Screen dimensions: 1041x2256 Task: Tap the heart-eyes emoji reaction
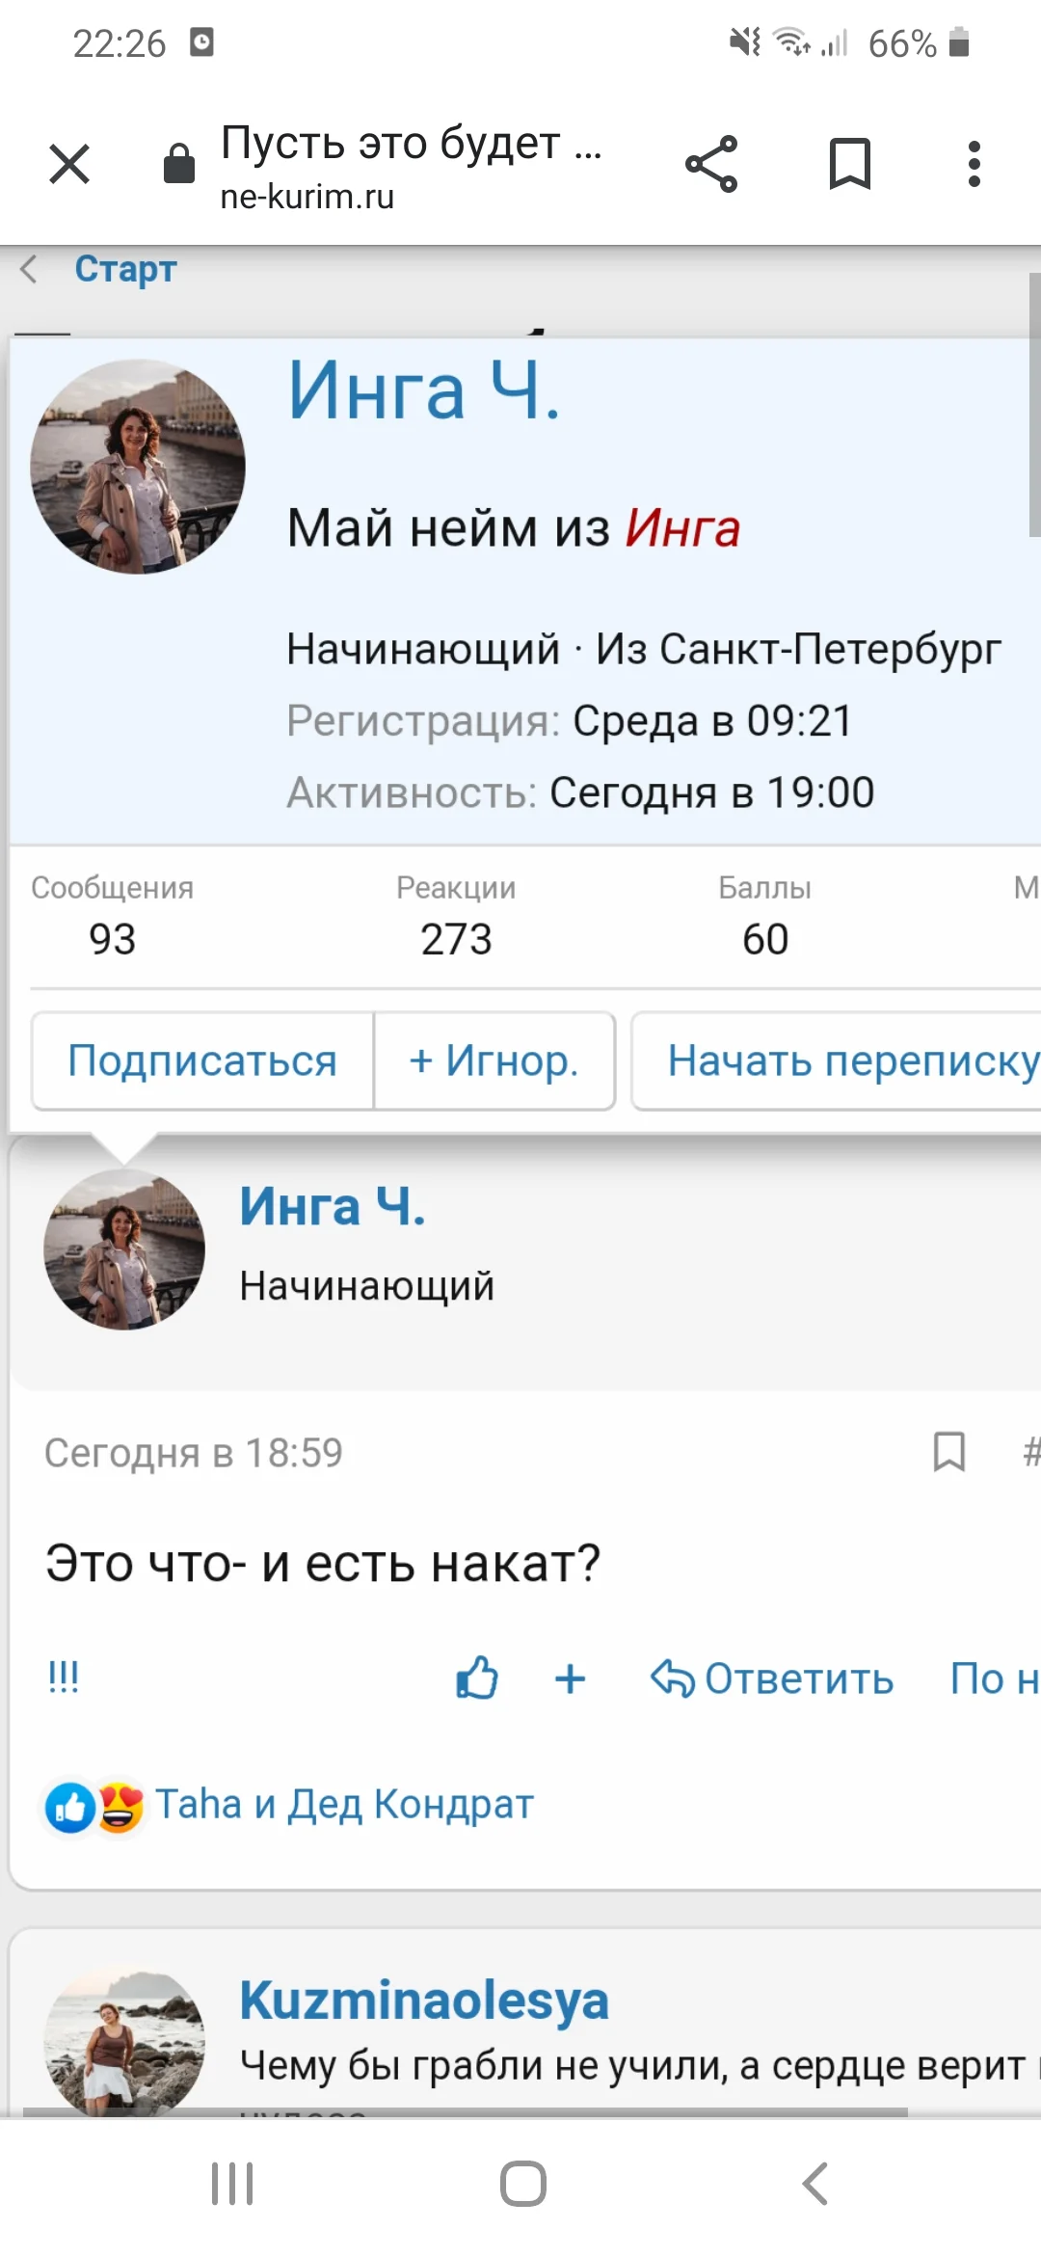pos(118,1805)
